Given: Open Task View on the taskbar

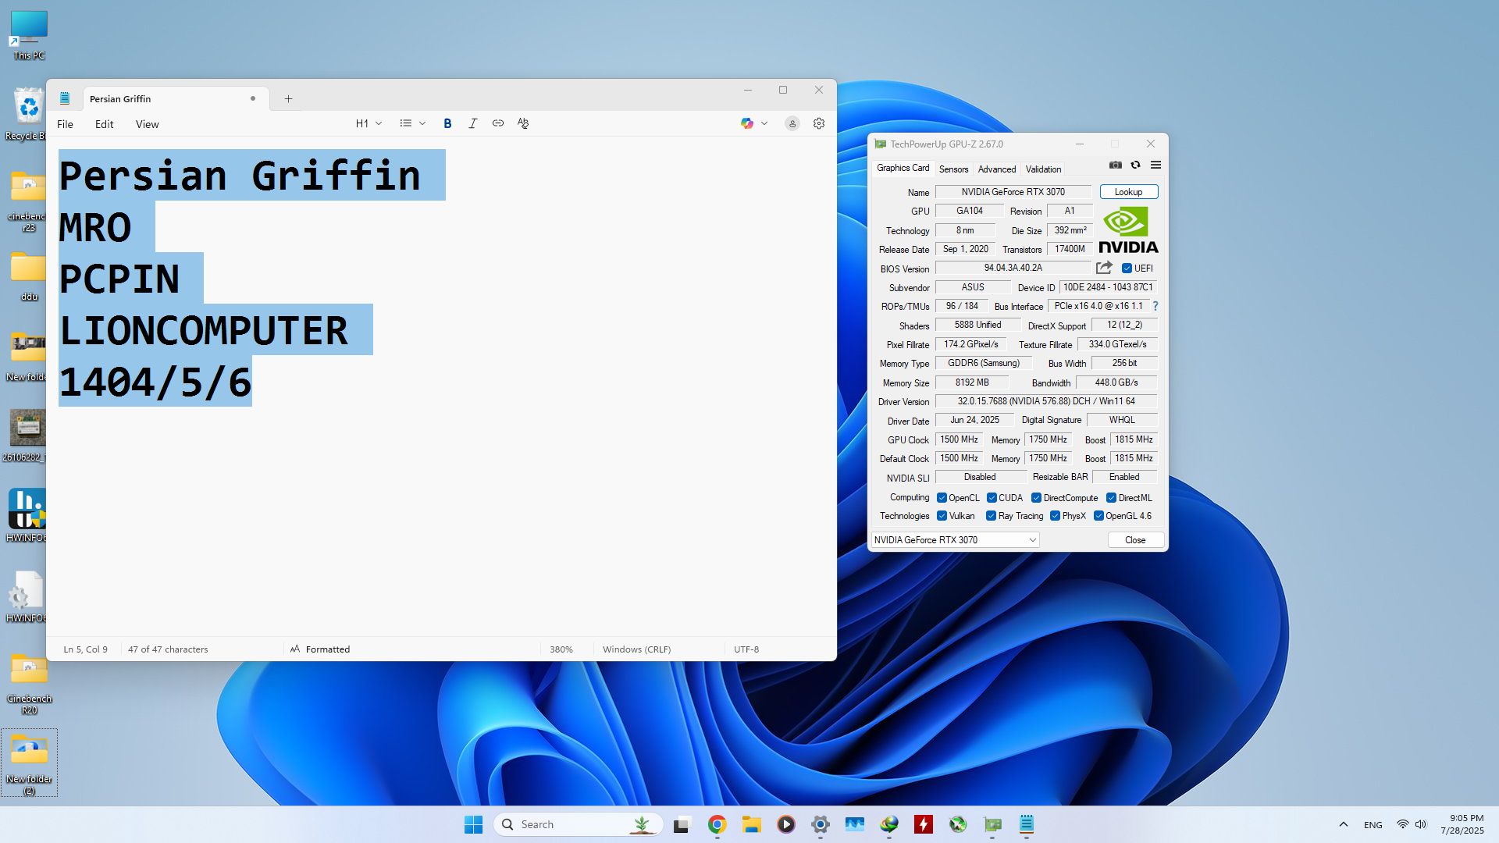Looking at the screenshot, I should click(x=683, y=824).
